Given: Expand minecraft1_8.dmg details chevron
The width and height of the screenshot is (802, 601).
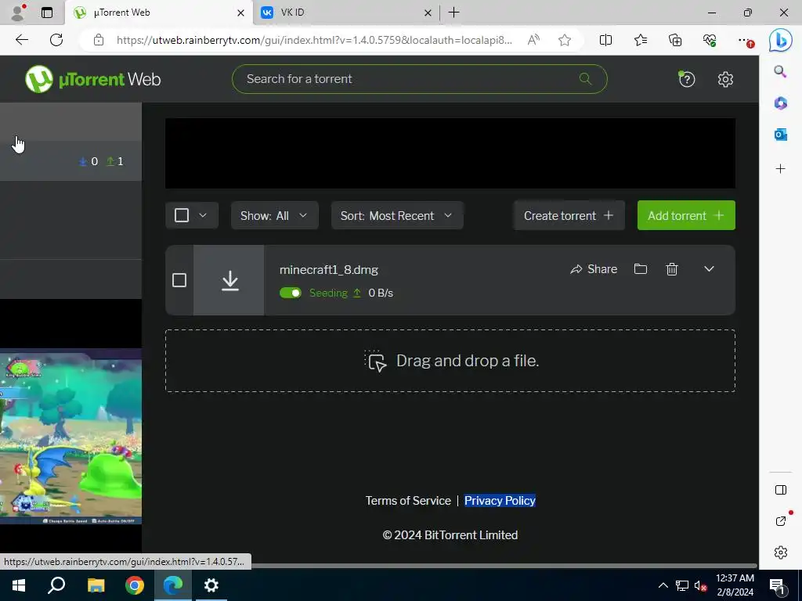Looking at the screenshot, I should click(709, 269).
